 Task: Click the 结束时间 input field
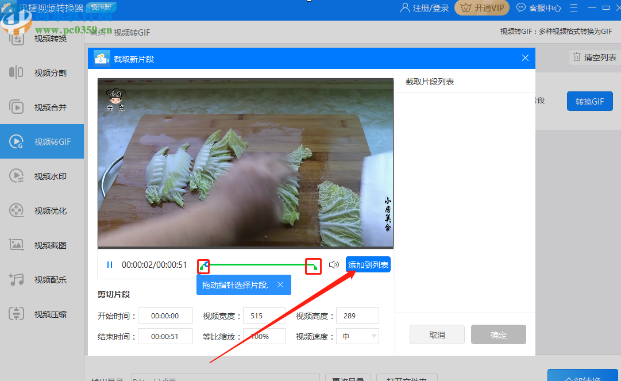[165, 336]
